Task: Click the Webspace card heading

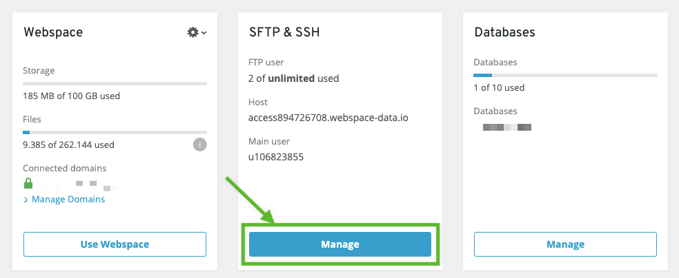Action: (53, 32)
